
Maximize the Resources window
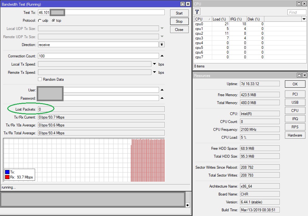click(299, 75)
